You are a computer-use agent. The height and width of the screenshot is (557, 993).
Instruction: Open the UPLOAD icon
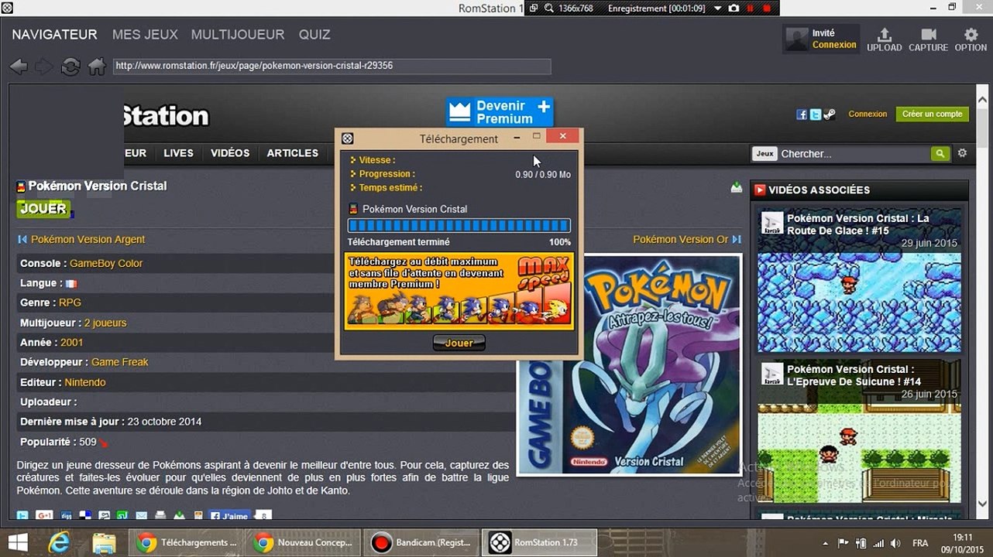(x=884, y=39)
